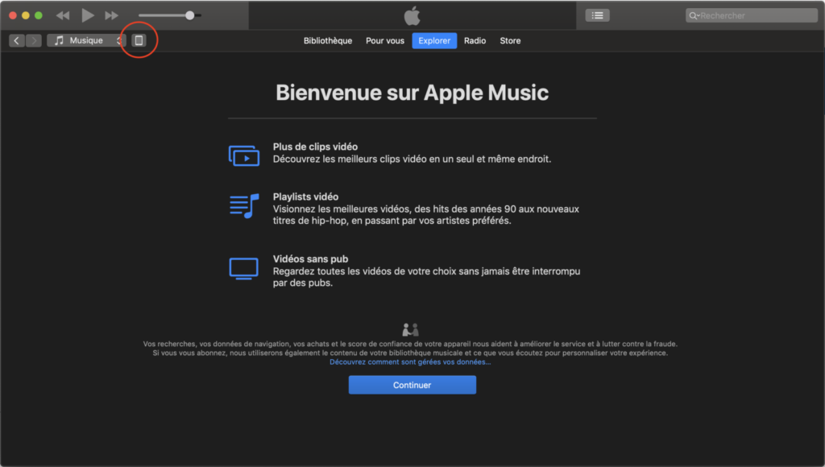Open the Up Next list icon
The height and width of the screenshot is (467, 825).
[597, 15]
